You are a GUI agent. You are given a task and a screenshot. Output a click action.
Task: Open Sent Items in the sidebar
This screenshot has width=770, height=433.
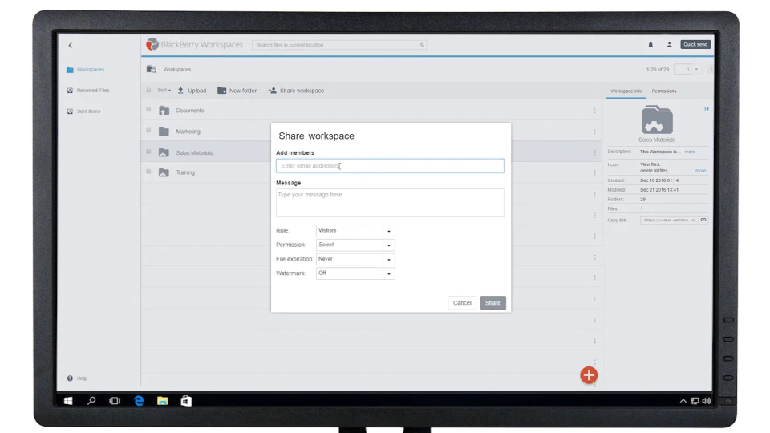pyautogui.click(x=84, y=111)
